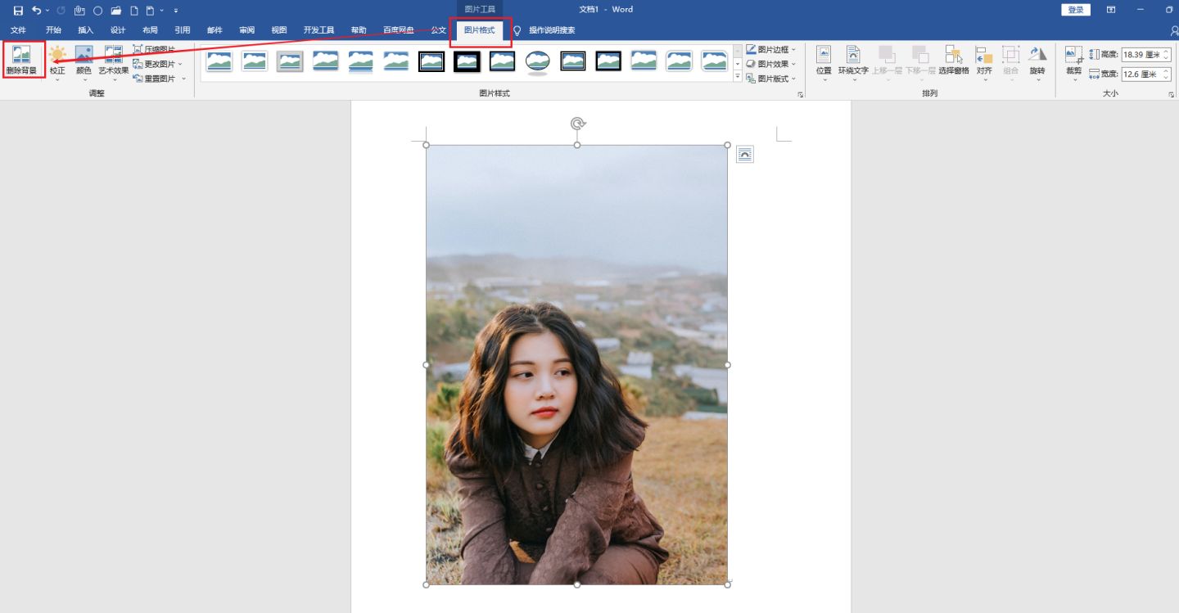Switch to the 插入 tab
1179x613 pixels.
point(86,30)
